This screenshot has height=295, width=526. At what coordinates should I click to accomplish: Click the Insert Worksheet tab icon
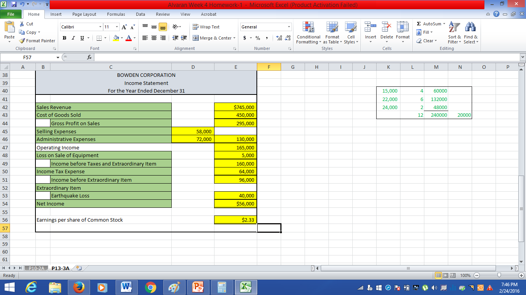[80, 268]
